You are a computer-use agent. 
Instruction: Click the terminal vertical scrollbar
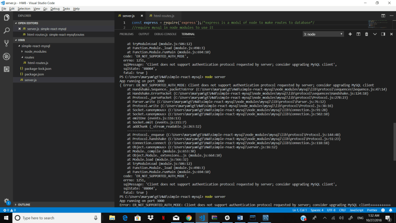coord(395,141)
